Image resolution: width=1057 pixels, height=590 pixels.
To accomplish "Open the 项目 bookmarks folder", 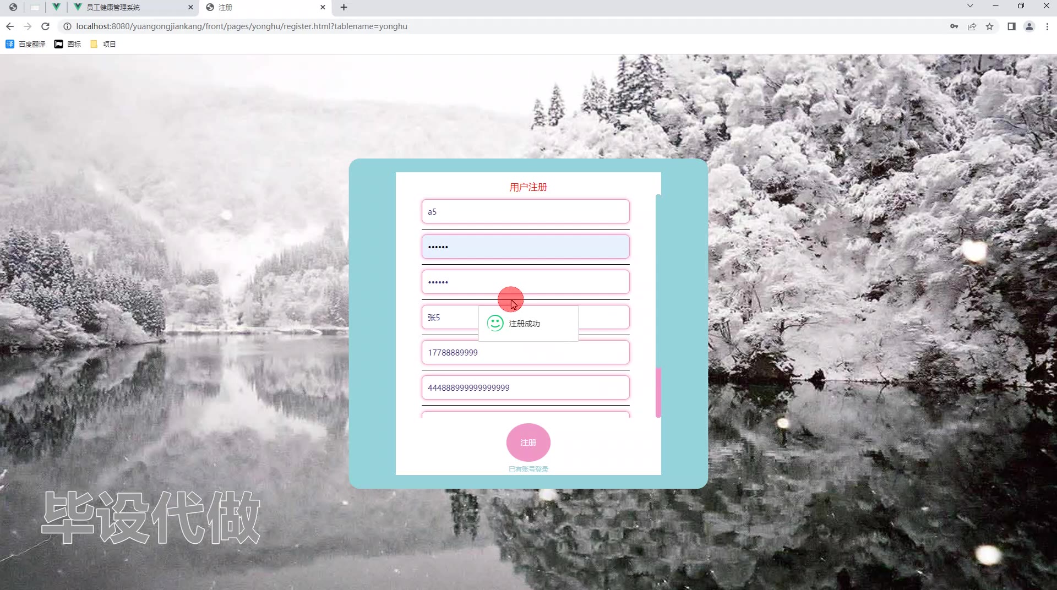I will tap(103, 44).
